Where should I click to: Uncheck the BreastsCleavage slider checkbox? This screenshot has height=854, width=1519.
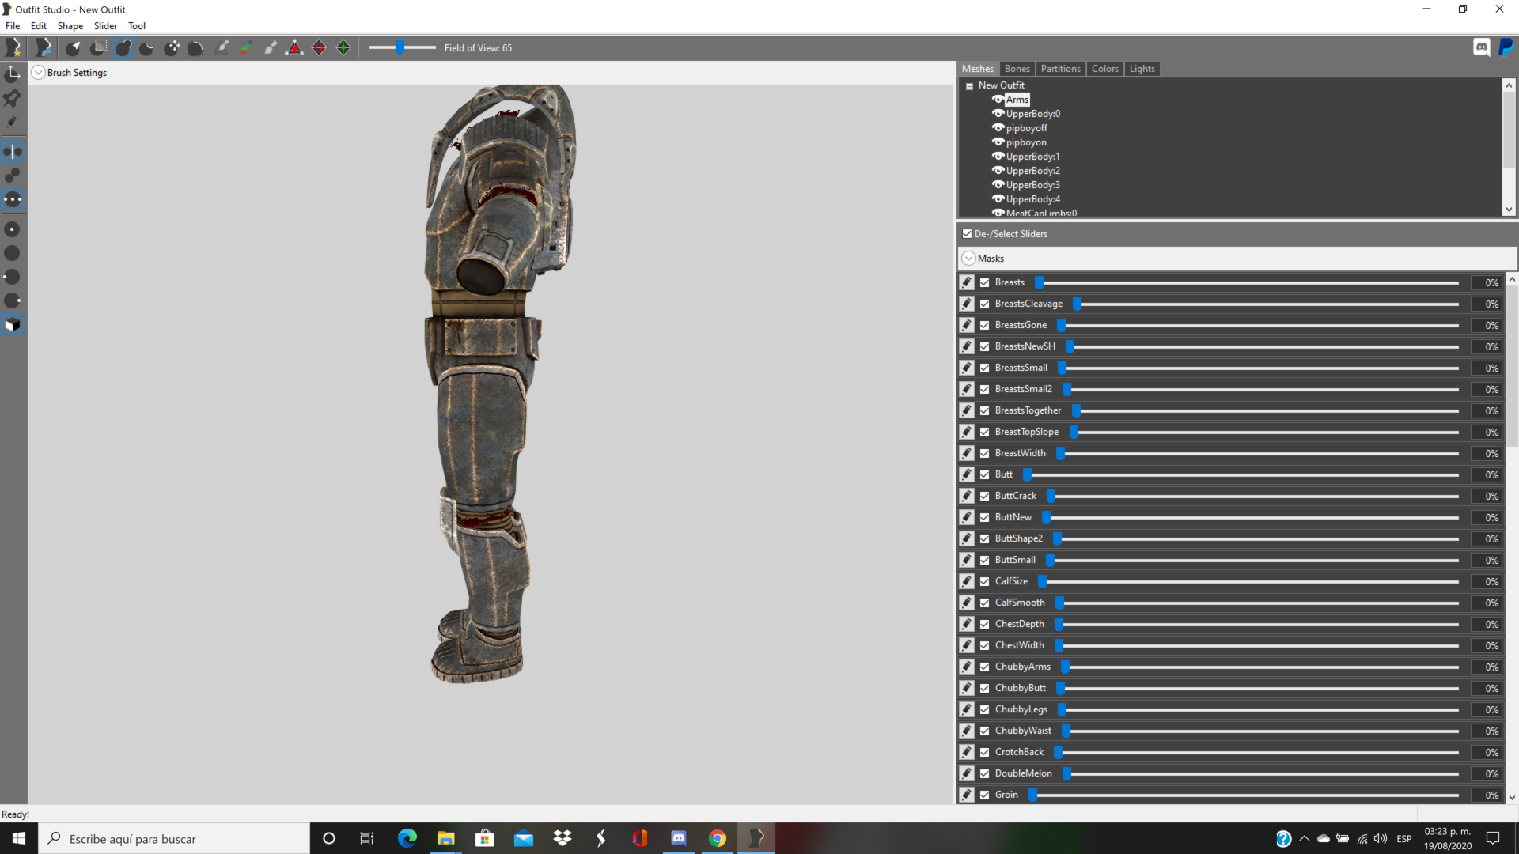pos(985,304)
